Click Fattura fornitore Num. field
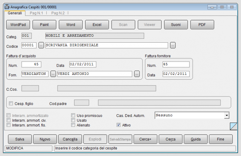The height and width of the screenshot is (156, 241). tap(176, 64)
